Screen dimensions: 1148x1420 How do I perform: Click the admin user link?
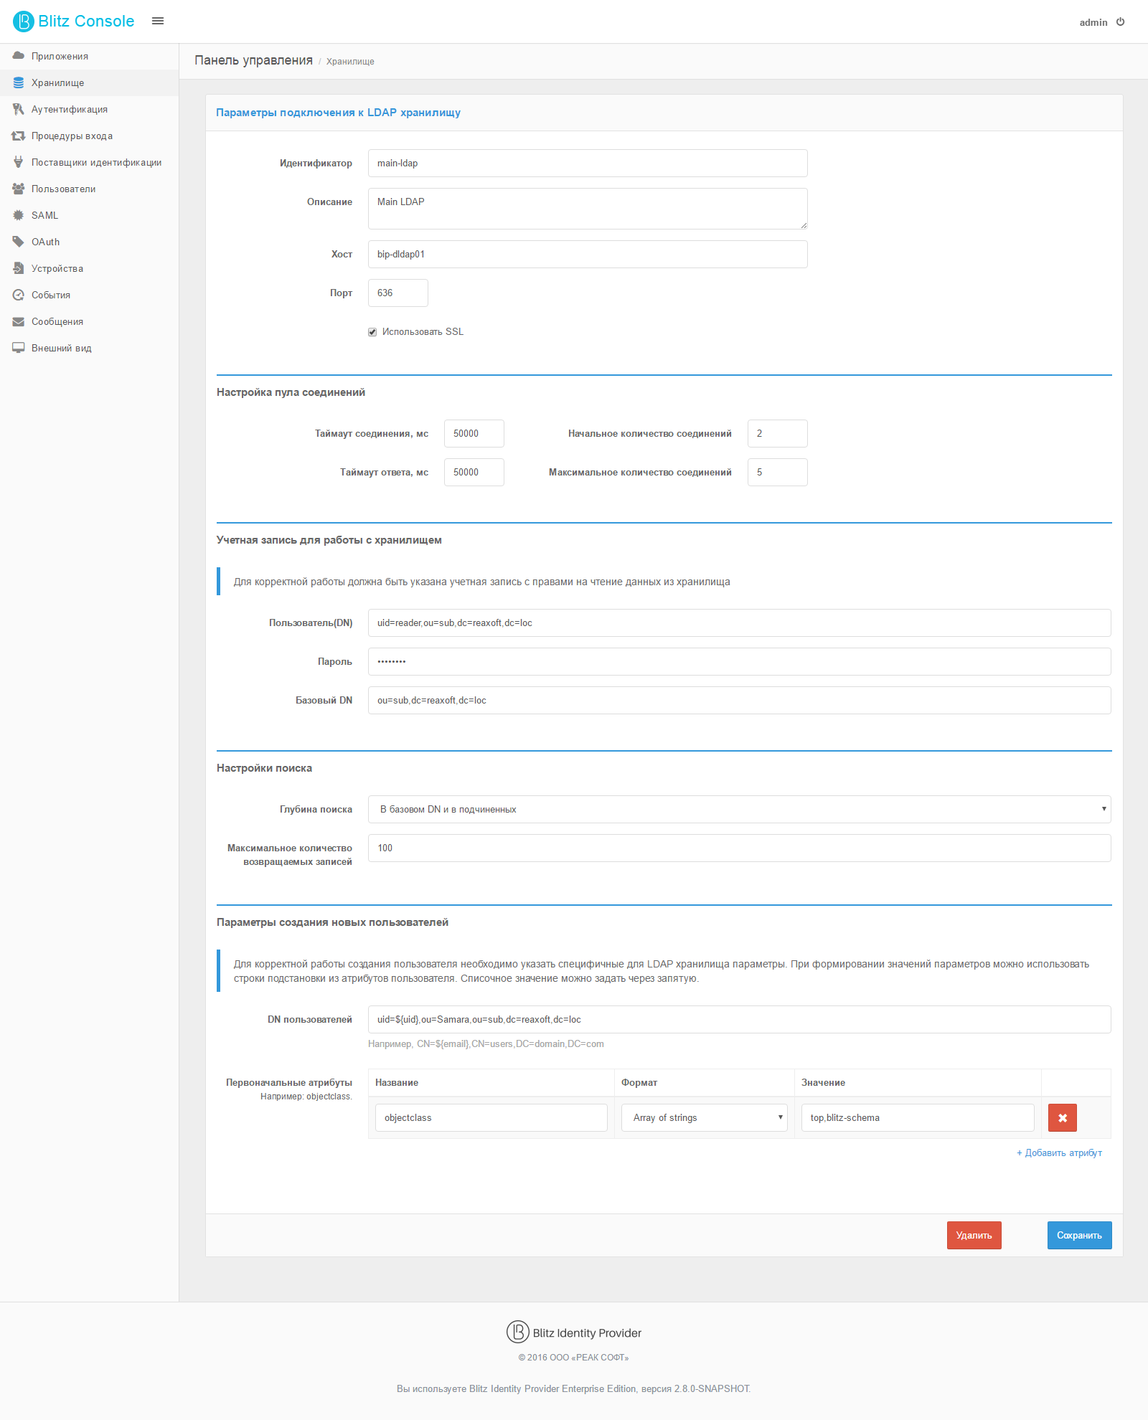click(1093, 22)
